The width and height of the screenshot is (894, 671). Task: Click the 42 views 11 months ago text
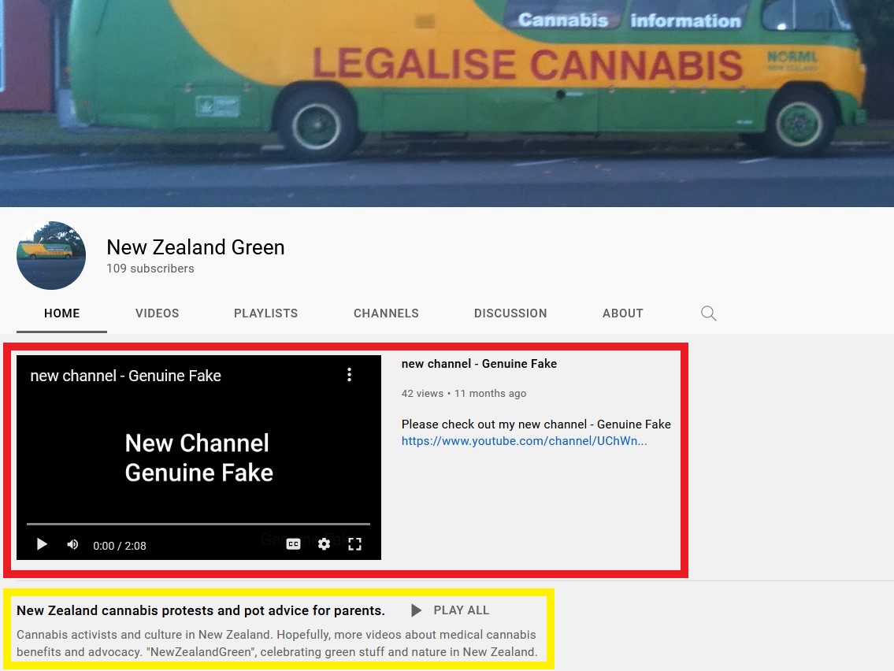coord(463,393)
